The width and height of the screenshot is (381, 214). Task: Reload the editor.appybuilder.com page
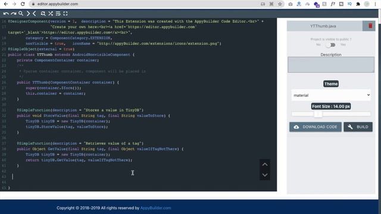23,4
